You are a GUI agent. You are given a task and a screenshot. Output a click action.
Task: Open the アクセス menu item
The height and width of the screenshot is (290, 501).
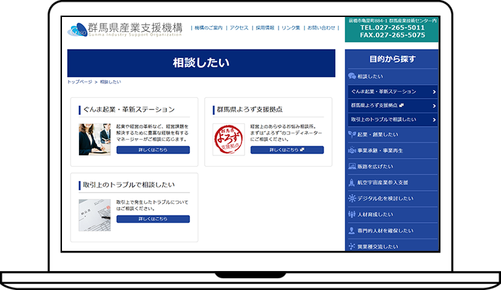pos(239,28)
